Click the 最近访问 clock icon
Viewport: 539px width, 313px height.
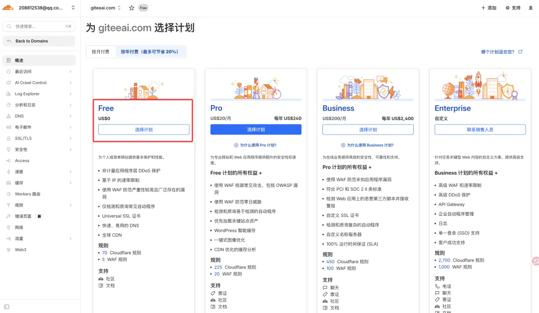pyautogui.click(x=8, y=71)
